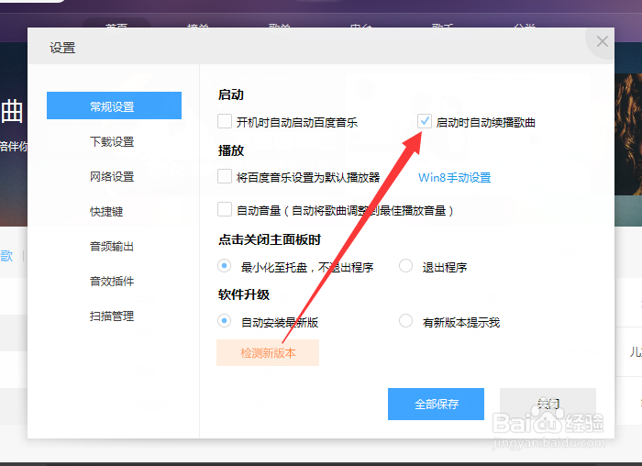Open the 下载设置 section
The height and width of the screenshot is (466, 642).
click(112, 141)
